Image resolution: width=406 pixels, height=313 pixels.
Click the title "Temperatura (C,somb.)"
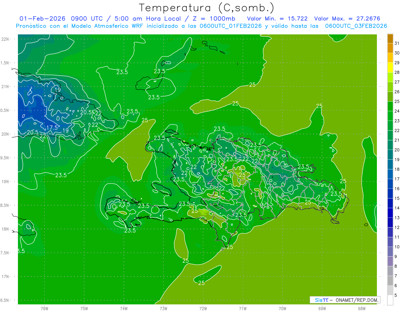point(207,8)
